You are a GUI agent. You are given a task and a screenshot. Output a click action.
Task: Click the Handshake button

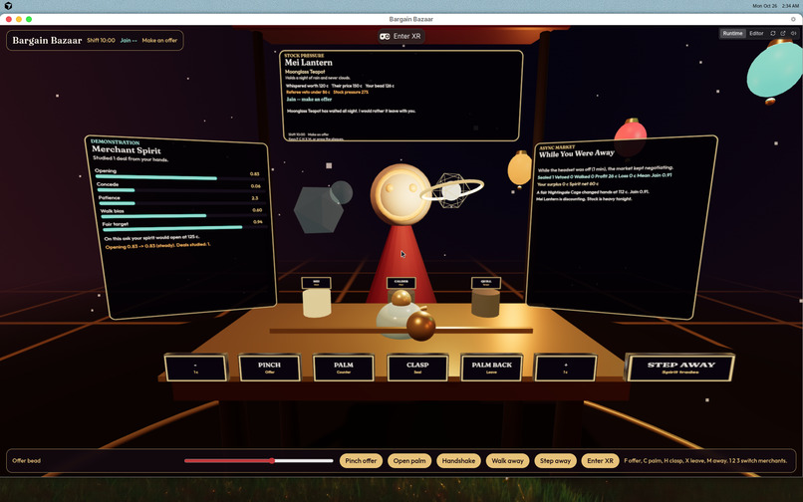click(x=458, y=460)
